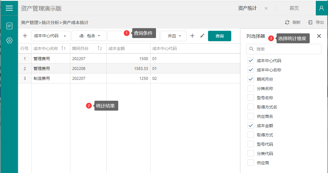Uncheck the 成本中心名称 checkbox
Screen dimensions: 328x173
point(251,70)
